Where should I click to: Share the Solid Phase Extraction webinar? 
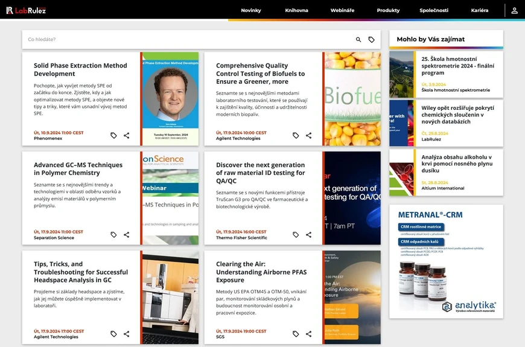[127, 135]
